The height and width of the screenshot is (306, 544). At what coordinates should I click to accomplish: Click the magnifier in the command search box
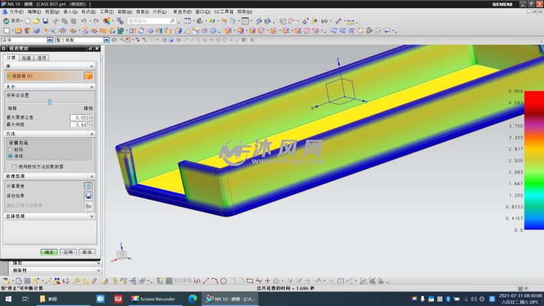tap(172, 21)
